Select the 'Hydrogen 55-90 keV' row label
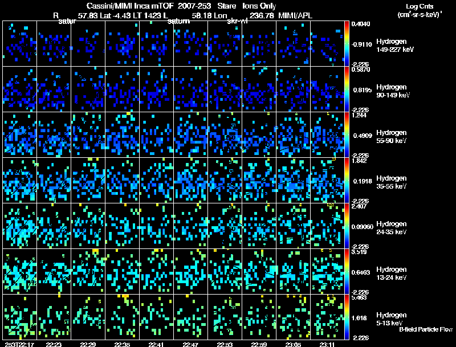This screenshot has height=347, width=456. click(392, 137)
